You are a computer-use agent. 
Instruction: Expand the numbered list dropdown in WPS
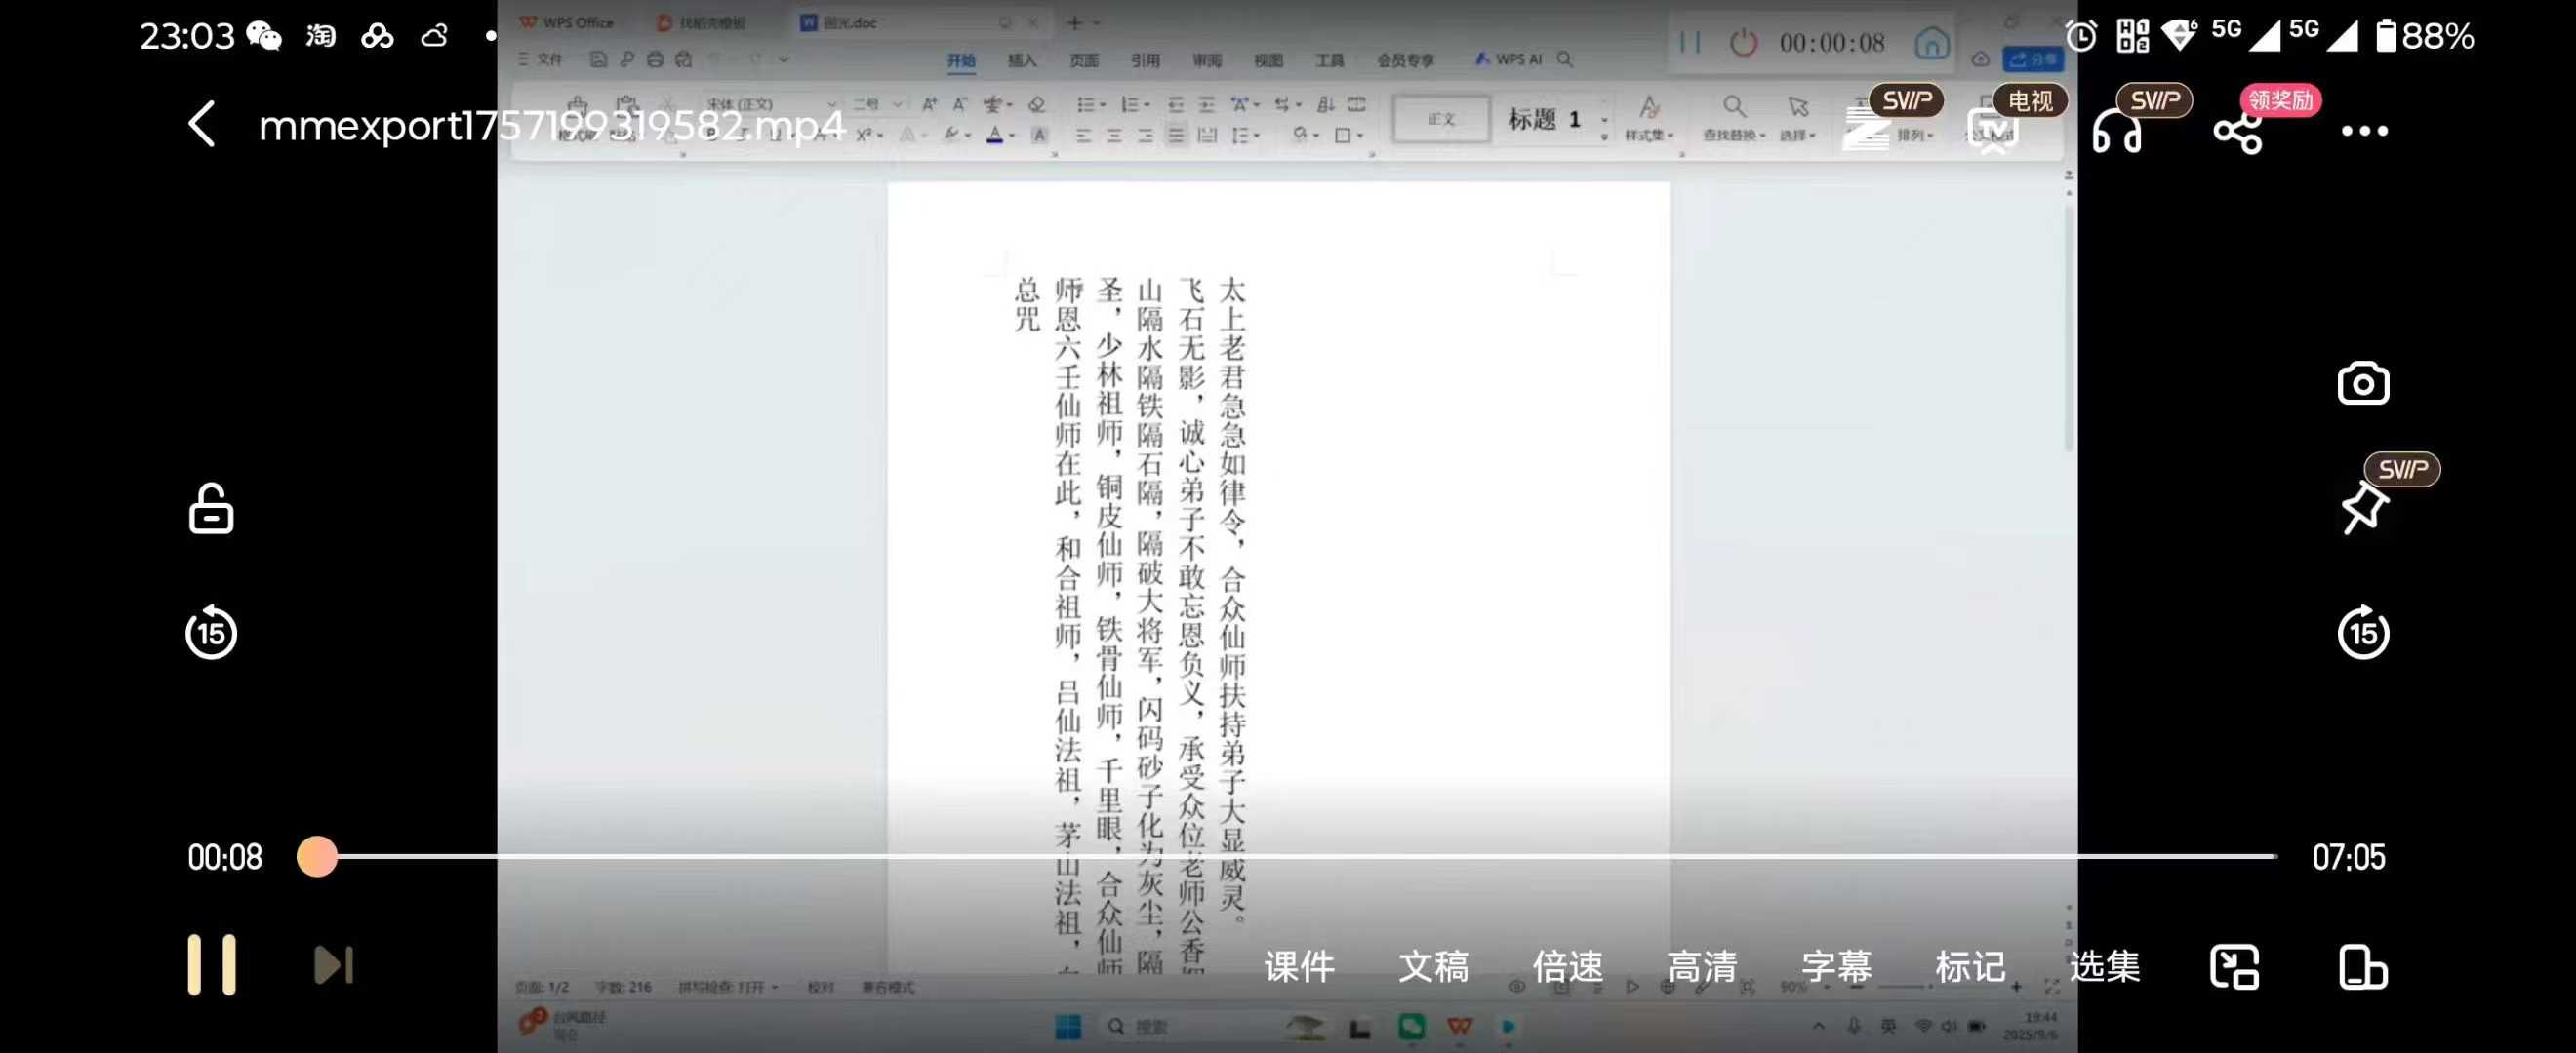click(1147, 105)
